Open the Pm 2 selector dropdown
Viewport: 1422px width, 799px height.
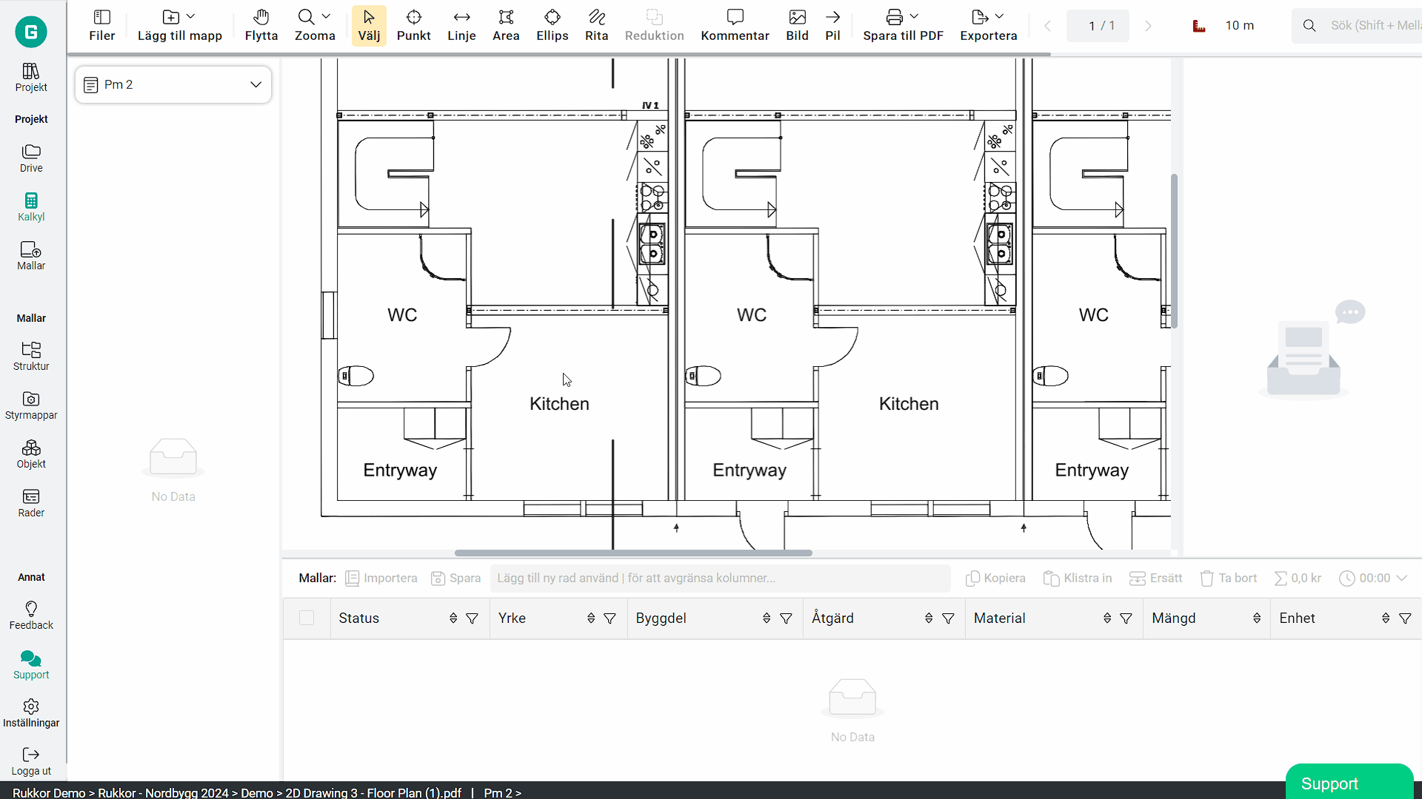tap(173, 84)
